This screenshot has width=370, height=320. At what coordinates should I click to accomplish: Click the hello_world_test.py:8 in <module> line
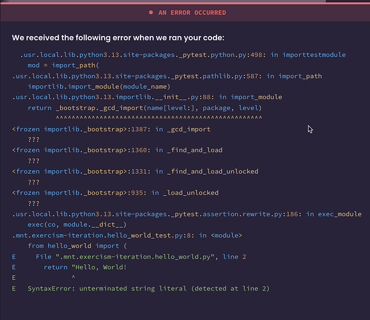tap(127, 236)
